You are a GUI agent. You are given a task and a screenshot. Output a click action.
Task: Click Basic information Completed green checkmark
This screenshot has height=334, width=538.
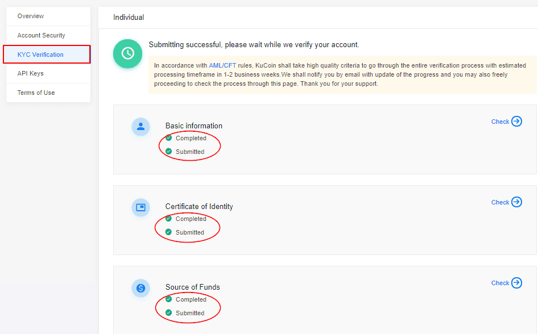tap(169, 138)
